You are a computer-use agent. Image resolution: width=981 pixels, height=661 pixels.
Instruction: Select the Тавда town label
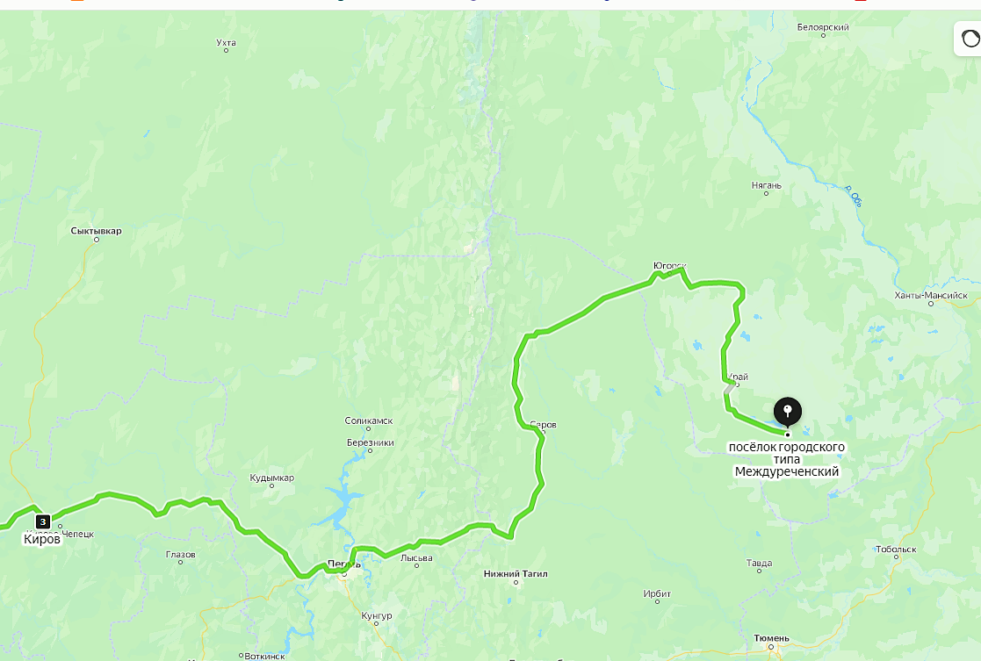tap(759, 563)
